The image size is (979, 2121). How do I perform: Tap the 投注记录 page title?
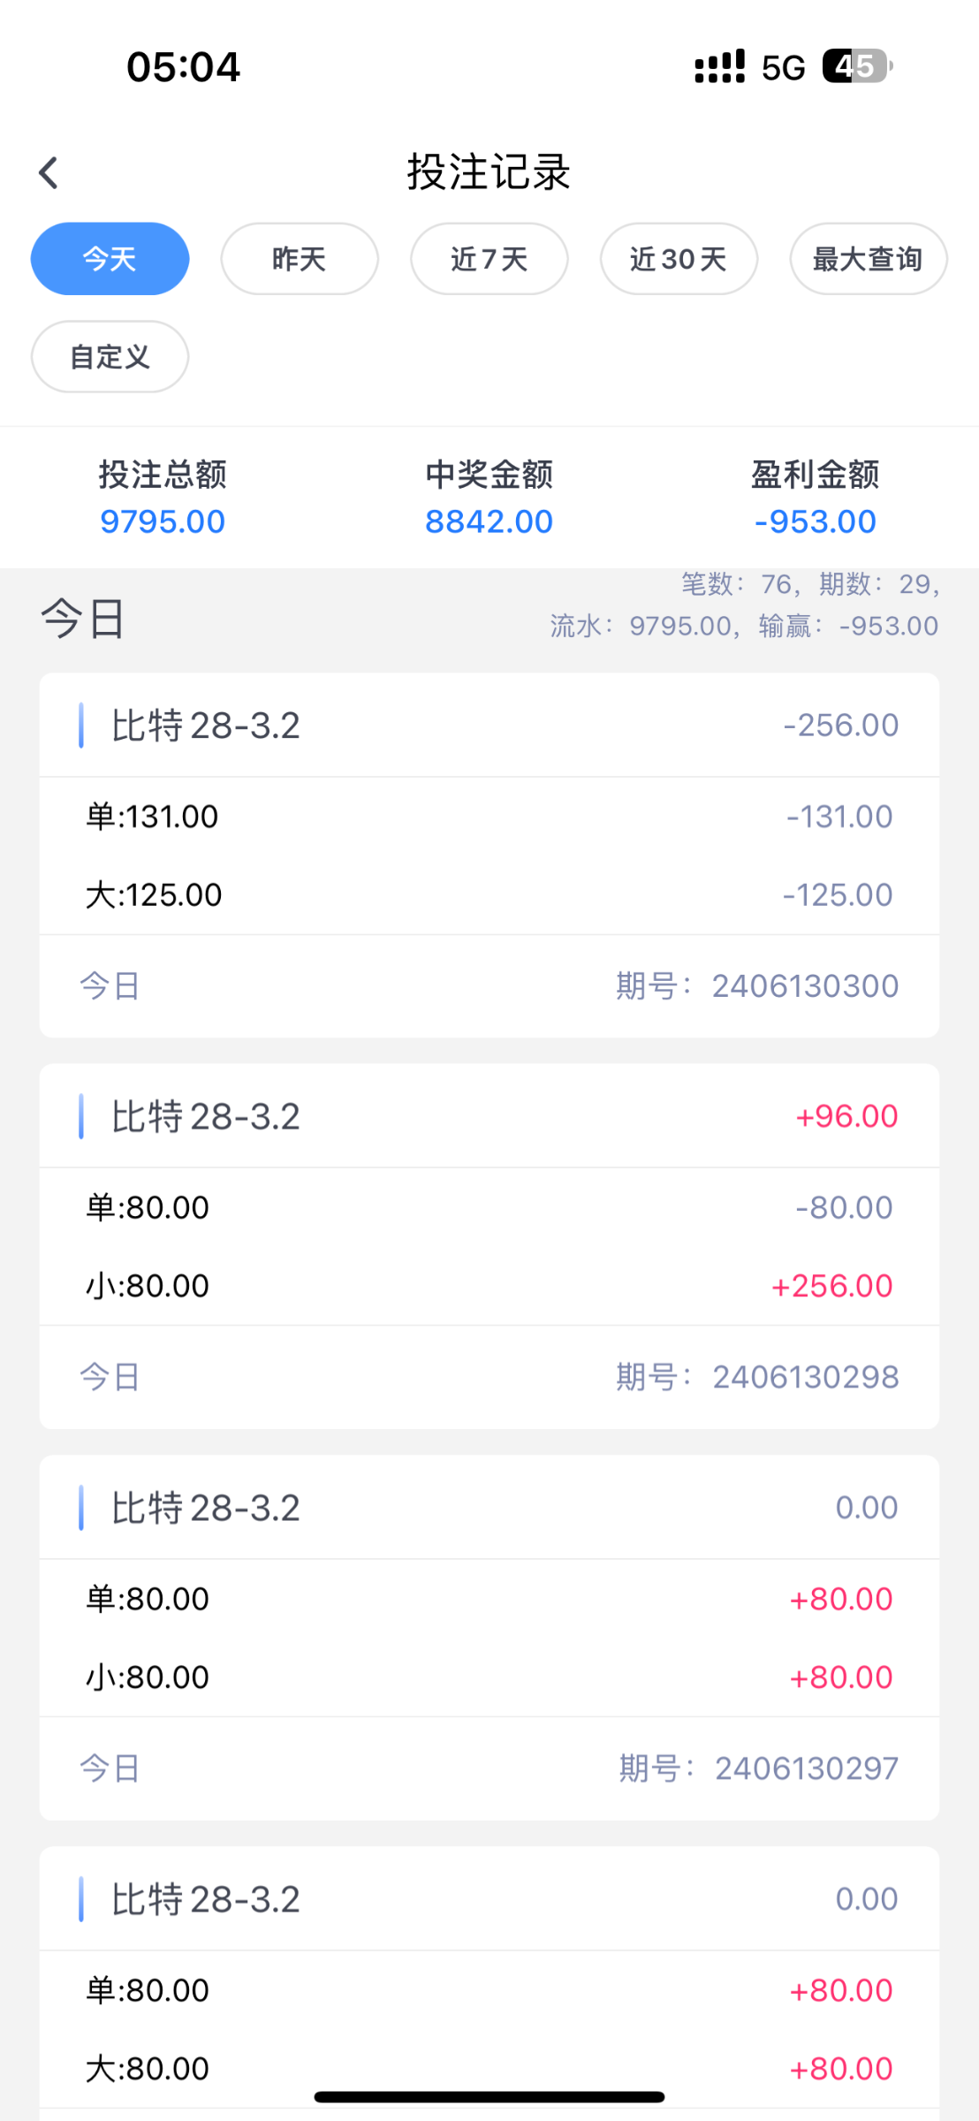point(489,172)
